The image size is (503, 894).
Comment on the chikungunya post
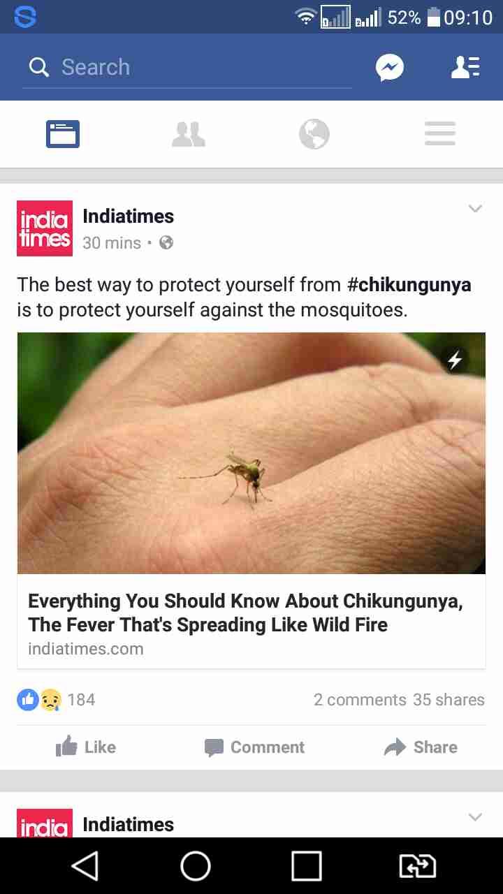[254, 747]
